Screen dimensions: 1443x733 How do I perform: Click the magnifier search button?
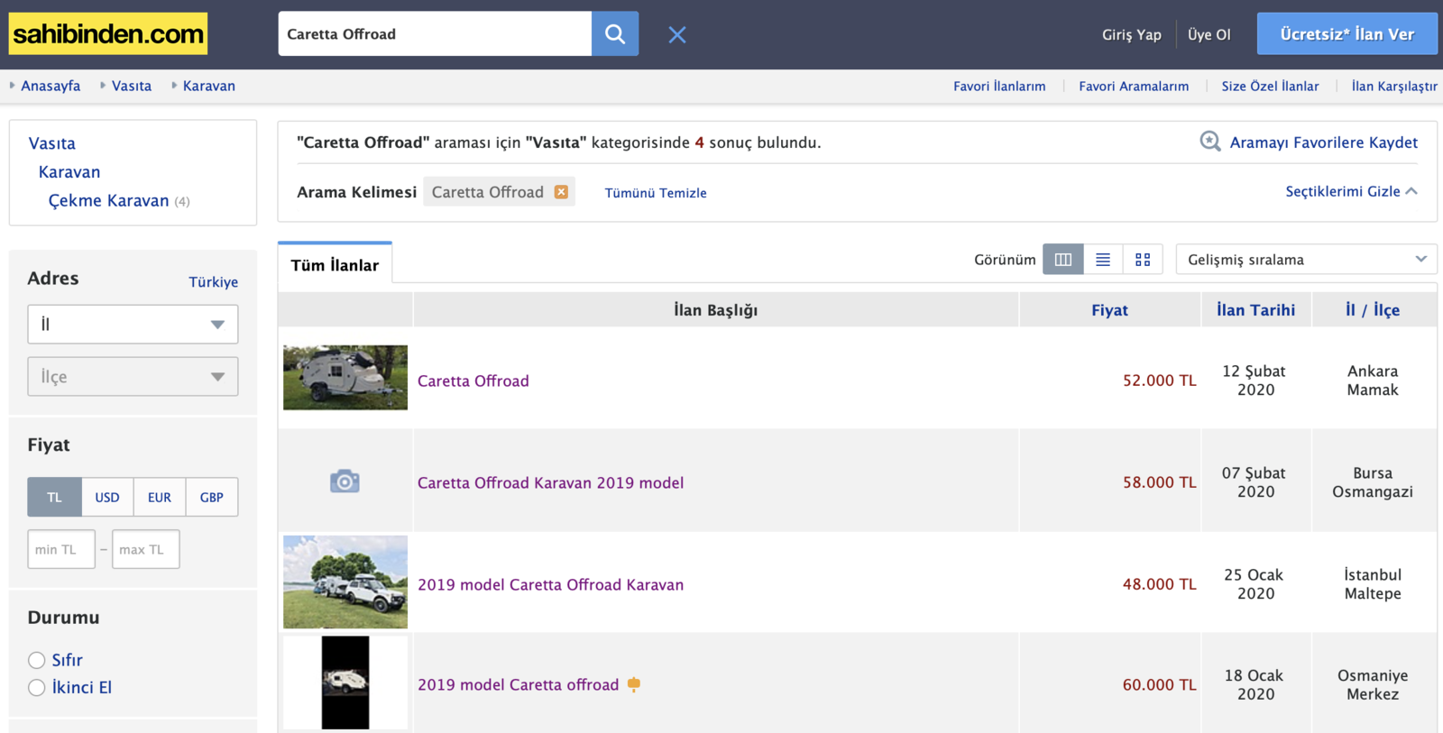click(615, 34)
